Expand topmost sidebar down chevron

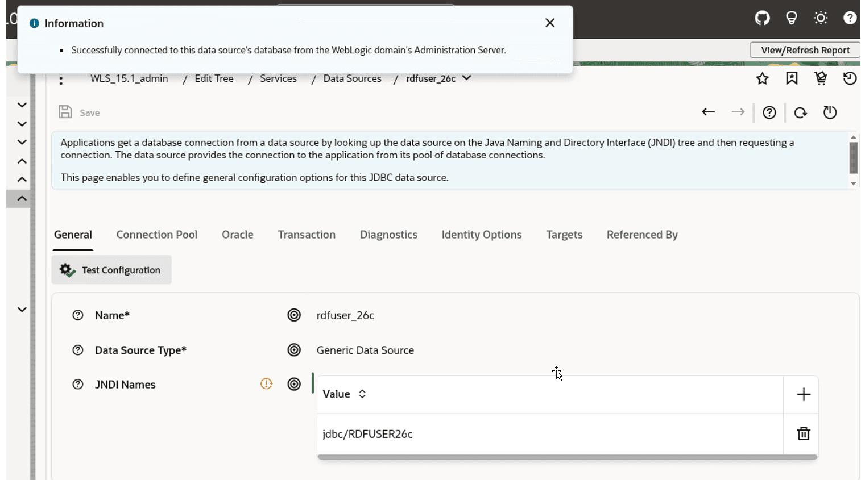[22, 105]
